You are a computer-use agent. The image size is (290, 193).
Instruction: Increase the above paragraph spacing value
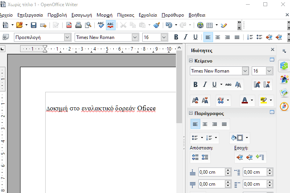tap(228, 170)
